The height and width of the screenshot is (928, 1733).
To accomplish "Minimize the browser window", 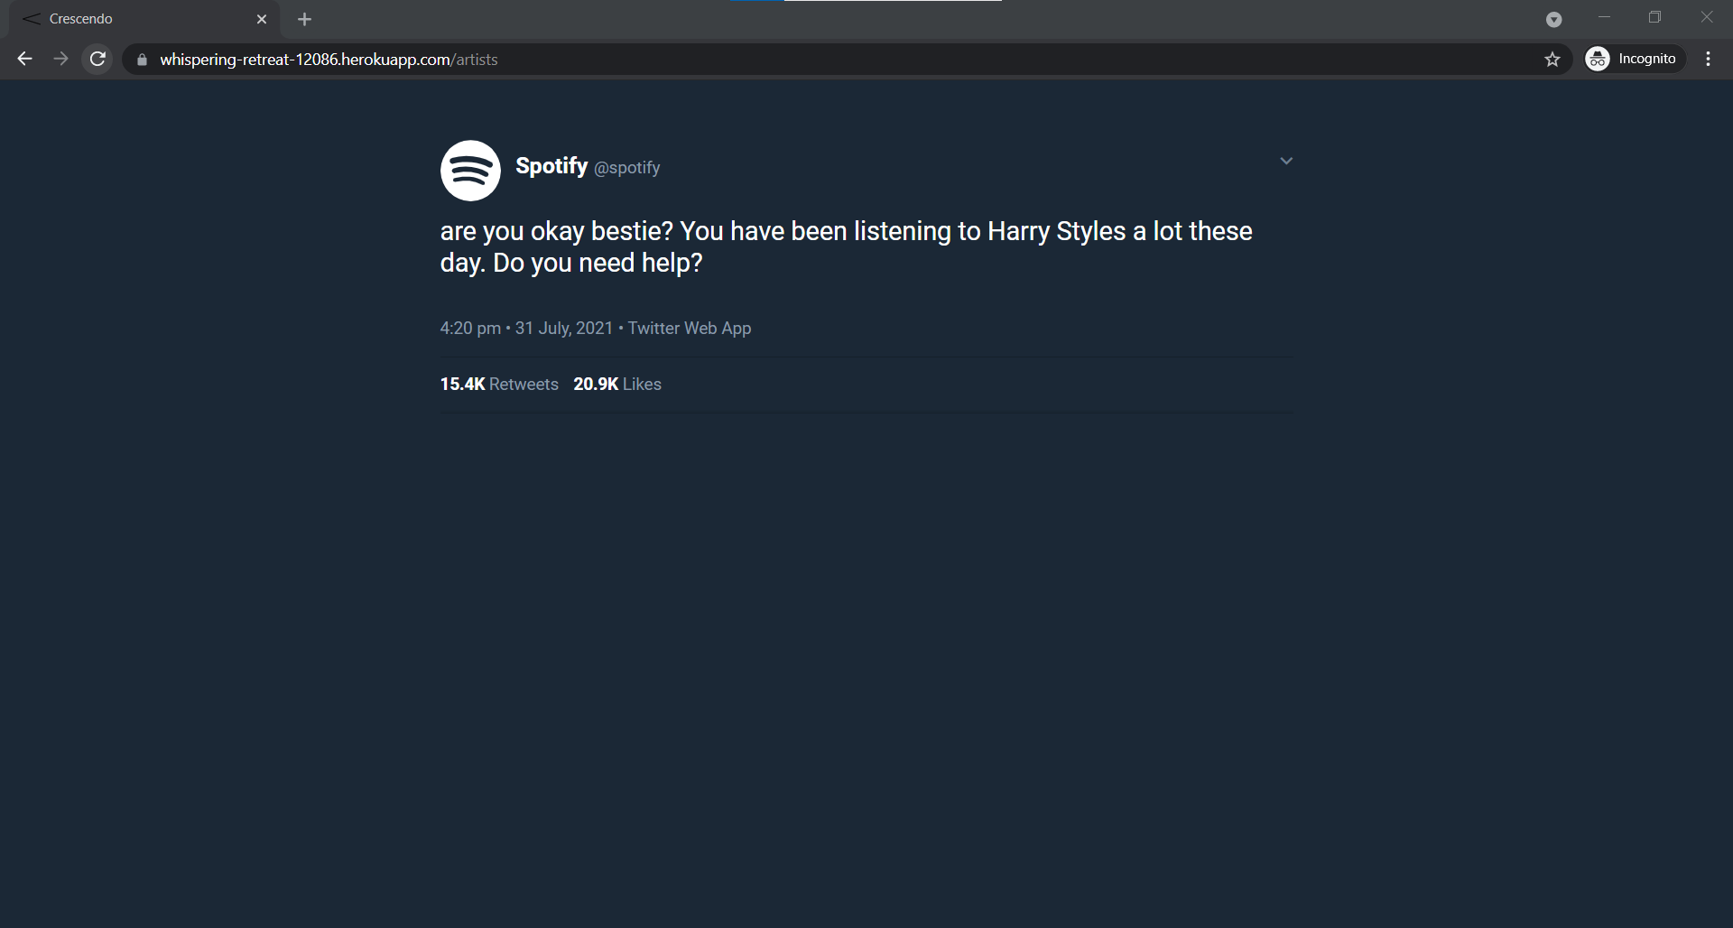I will point(1604,17).
